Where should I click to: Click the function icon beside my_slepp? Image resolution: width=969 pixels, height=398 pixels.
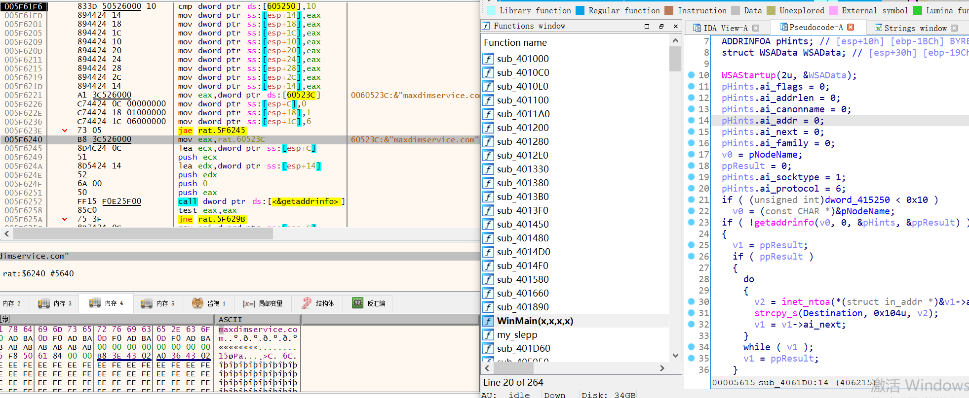(488, 334)
